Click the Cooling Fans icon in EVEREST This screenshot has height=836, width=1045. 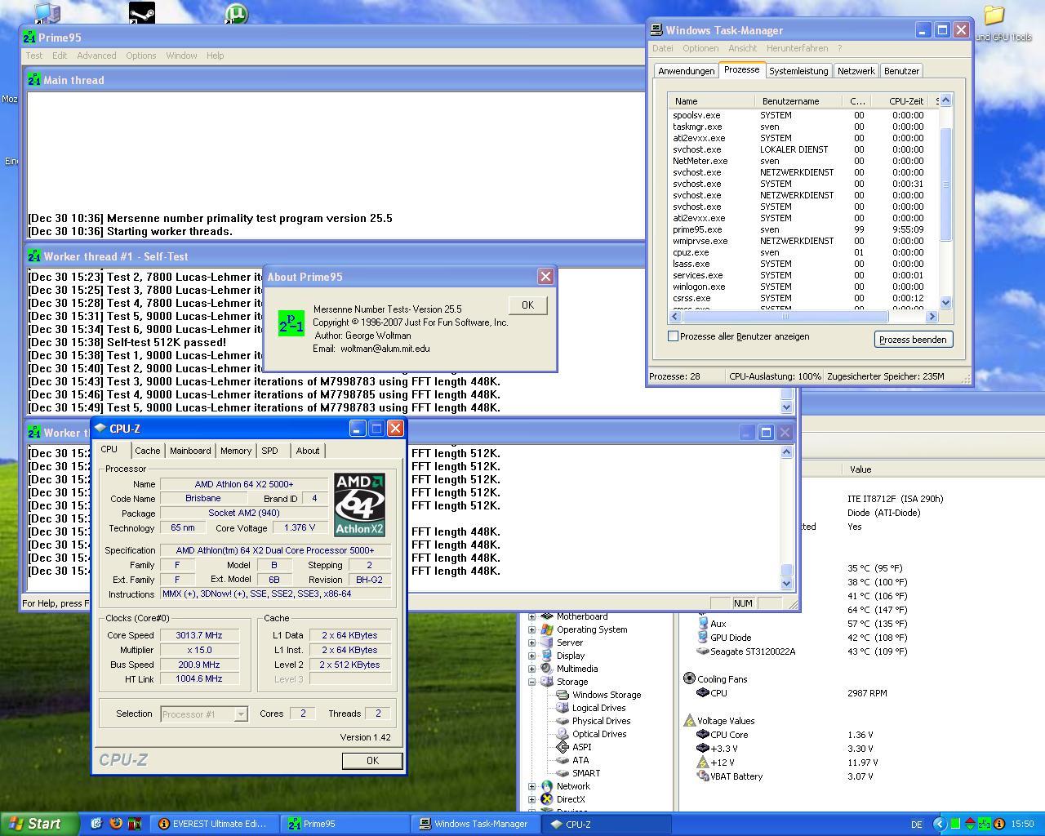(689, 678)
